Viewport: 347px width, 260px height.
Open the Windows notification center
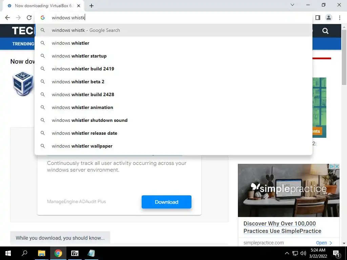(x=336, y=253)
